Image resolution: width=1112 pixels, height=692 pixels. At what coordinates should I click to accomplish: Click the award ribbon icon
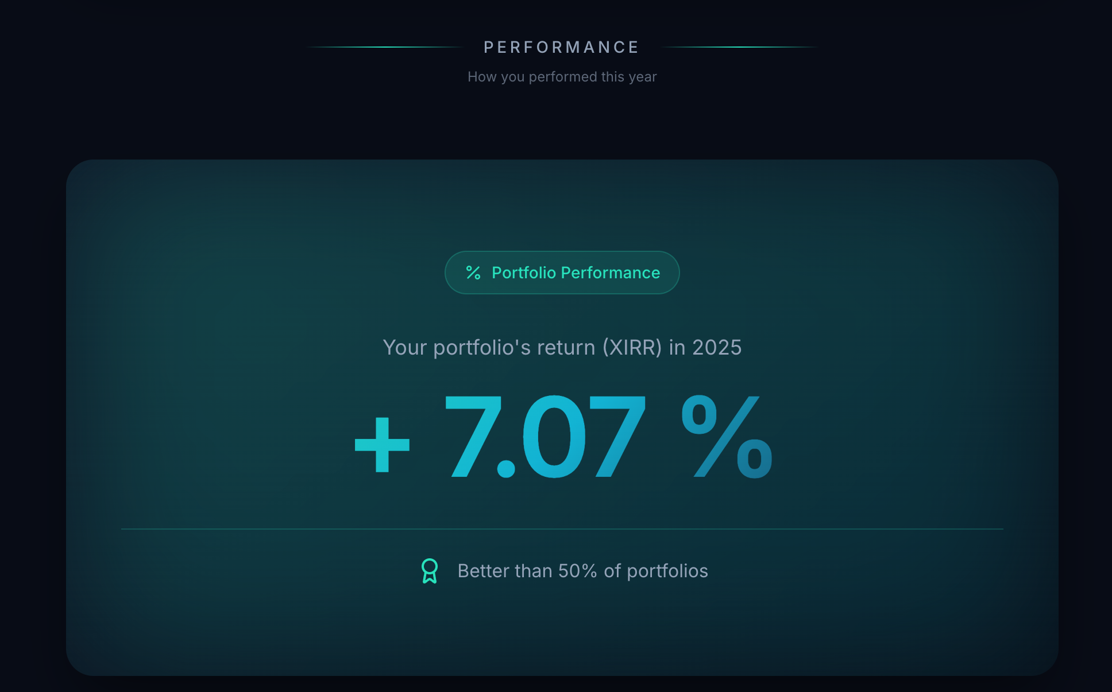pos(430,571)
